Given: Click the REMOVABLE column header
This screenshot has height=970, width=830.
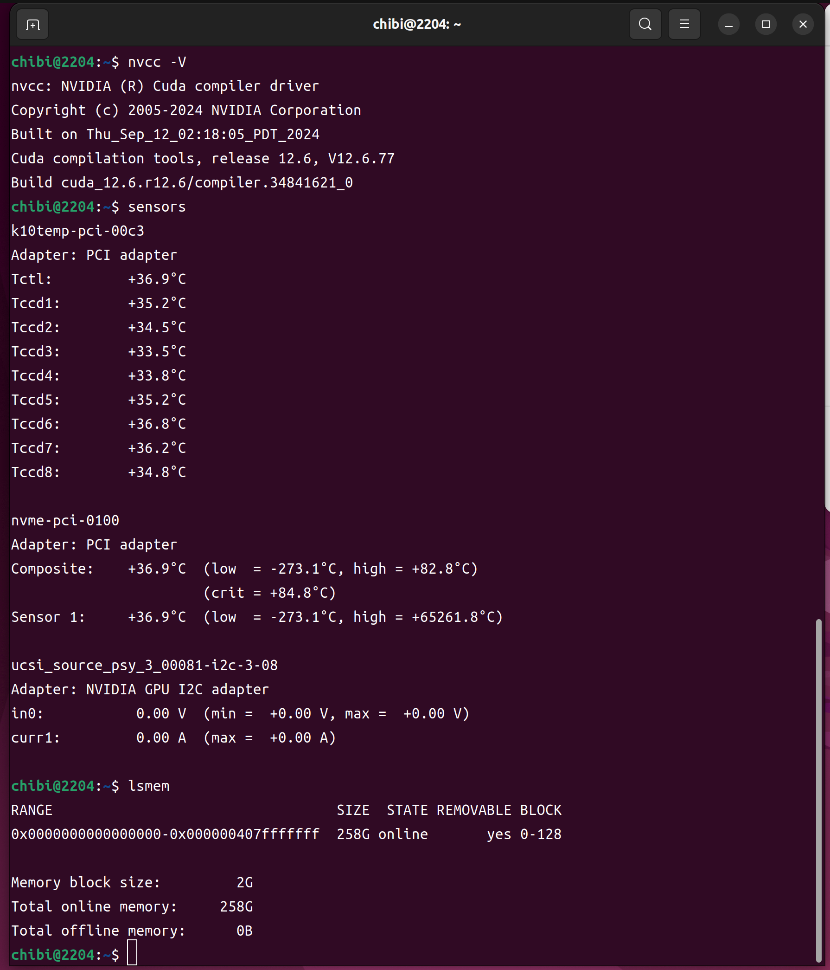Looking at the screenshot, I should click(474, 810).
